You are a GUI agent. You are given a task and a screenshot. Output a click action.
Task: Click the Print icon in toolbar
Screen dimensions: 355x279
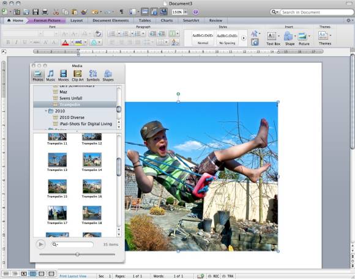(45, 12)
